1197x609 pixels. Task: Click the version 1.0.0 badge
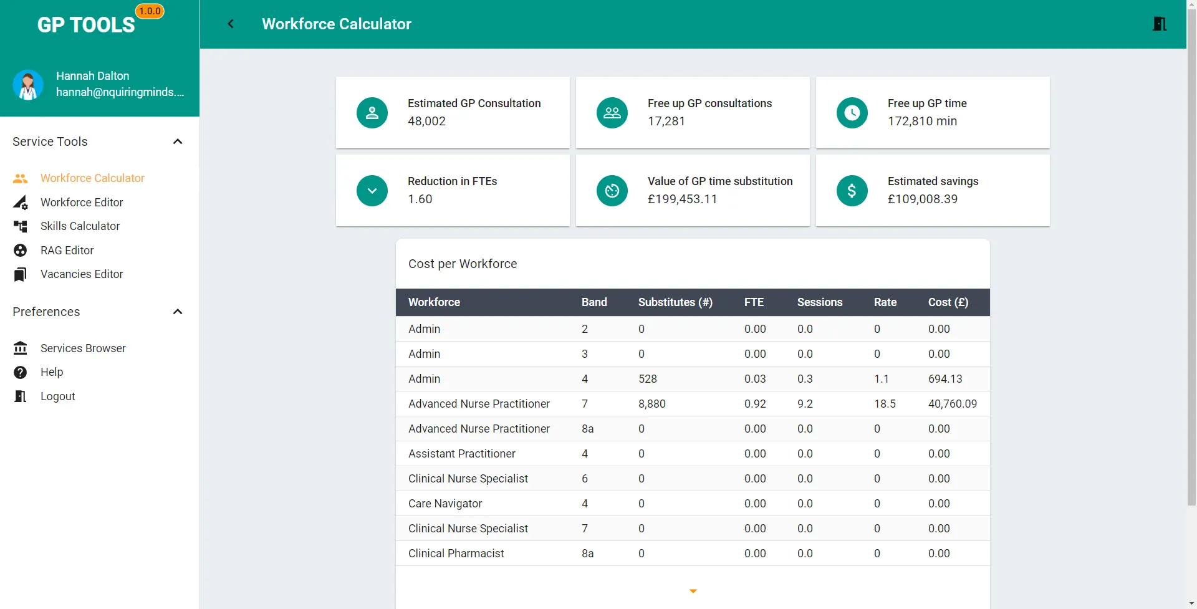[150, 11]
